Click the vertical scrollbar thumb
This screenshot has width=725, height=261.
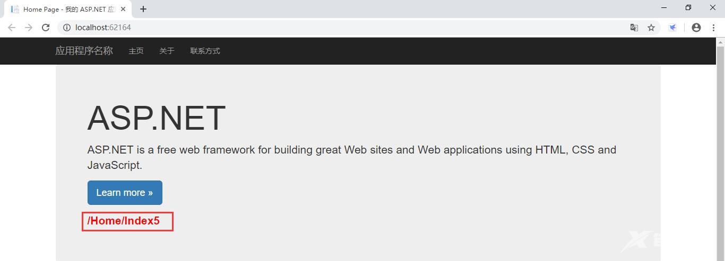point(720,154)
